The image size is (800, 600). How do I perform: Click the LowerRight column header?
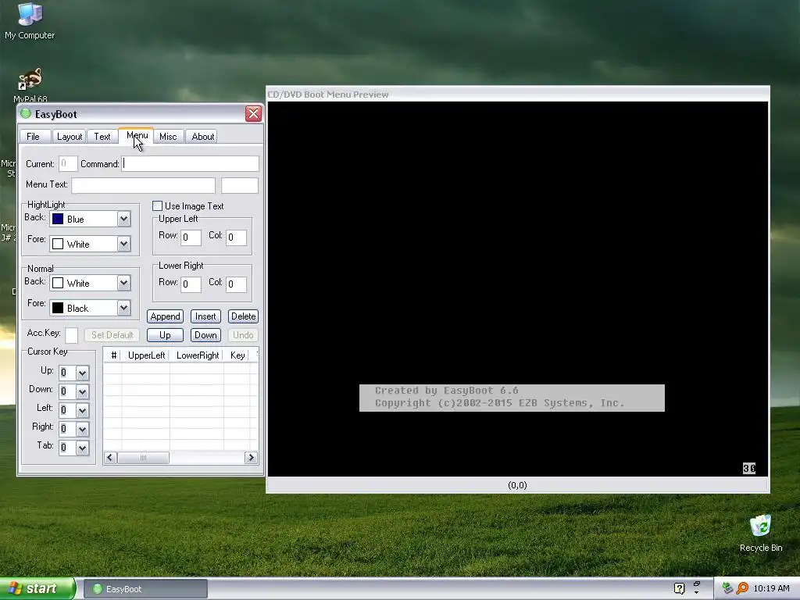pyautogui.click(x=197, y=355)
